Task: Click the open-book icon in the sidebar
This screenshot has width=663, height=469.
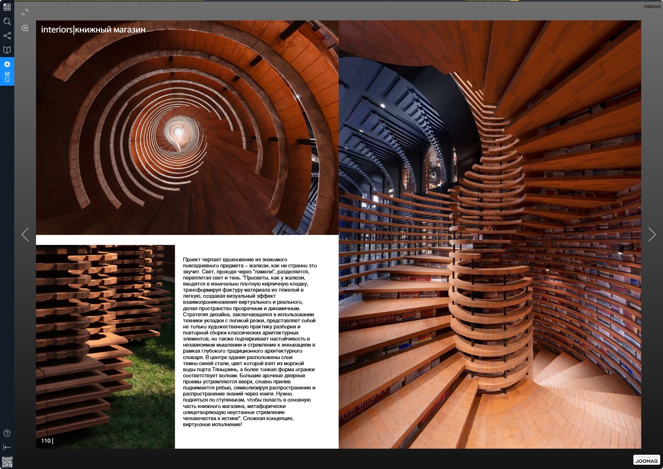Action: [x=7, y=50]
